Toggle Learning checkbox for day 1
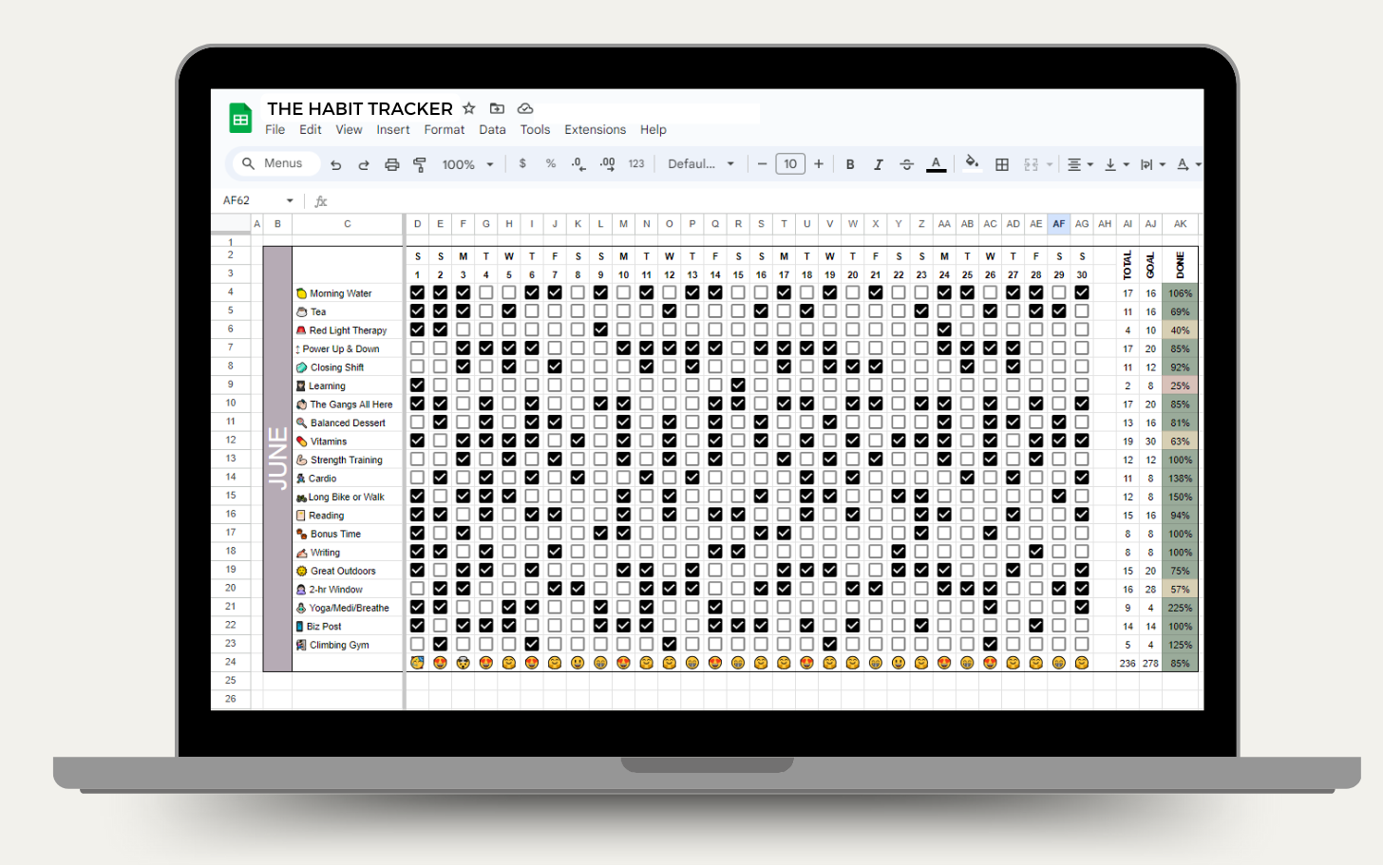 pos(417,385)
